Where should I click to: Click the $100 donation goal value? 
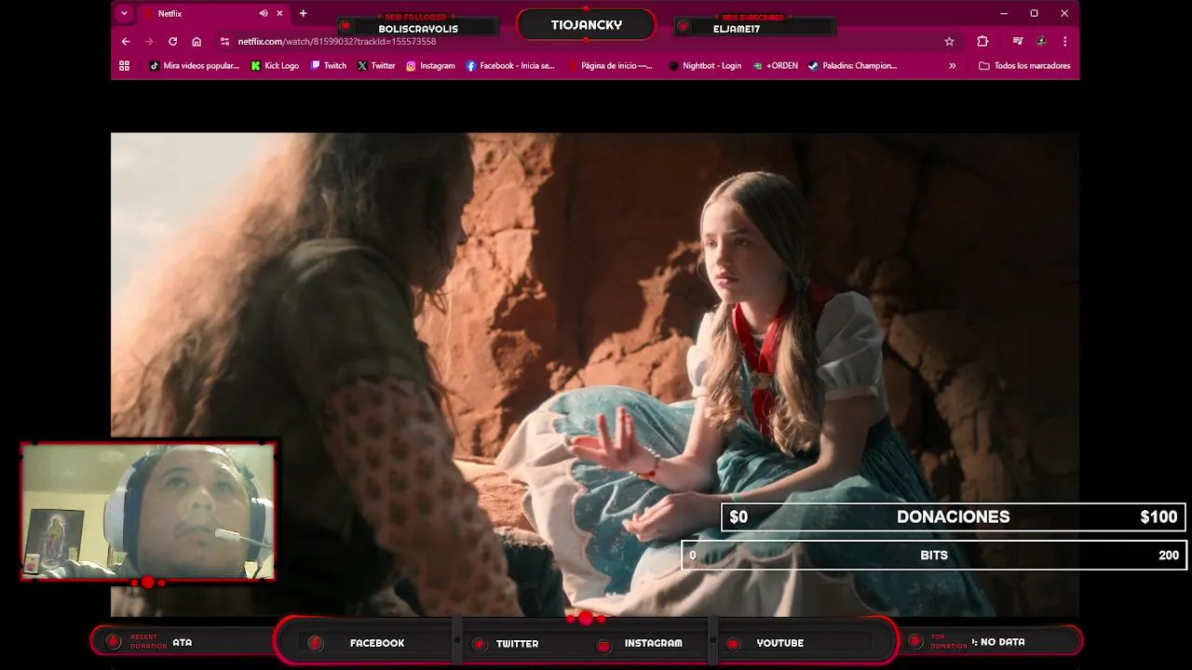pos(1158,517)
